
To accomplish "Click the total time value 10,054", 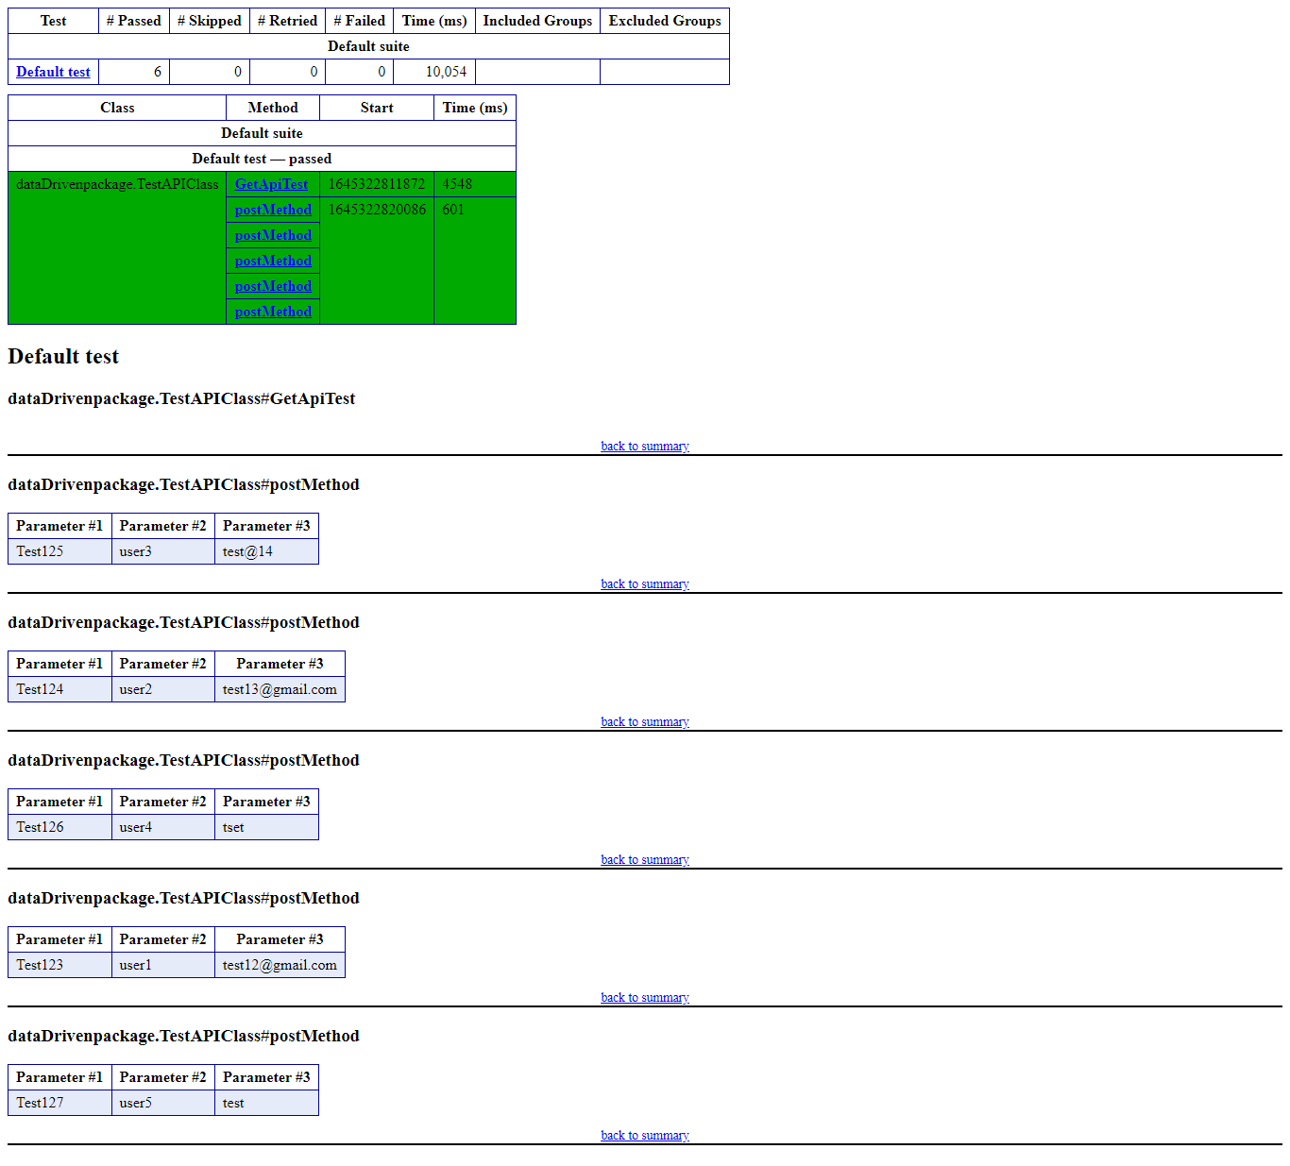I will coord(446,72).
